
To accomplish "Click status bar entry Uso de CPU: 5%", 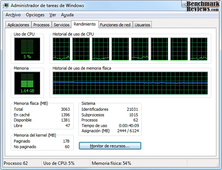I will (59, 163).
